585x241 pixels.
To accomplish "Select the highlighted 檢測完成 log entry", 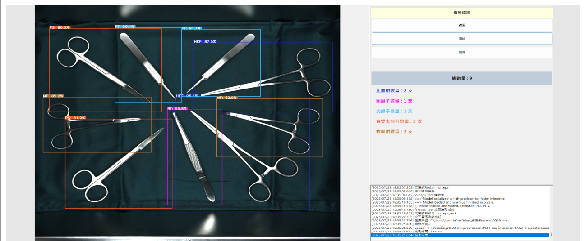I will click(460, 235).
